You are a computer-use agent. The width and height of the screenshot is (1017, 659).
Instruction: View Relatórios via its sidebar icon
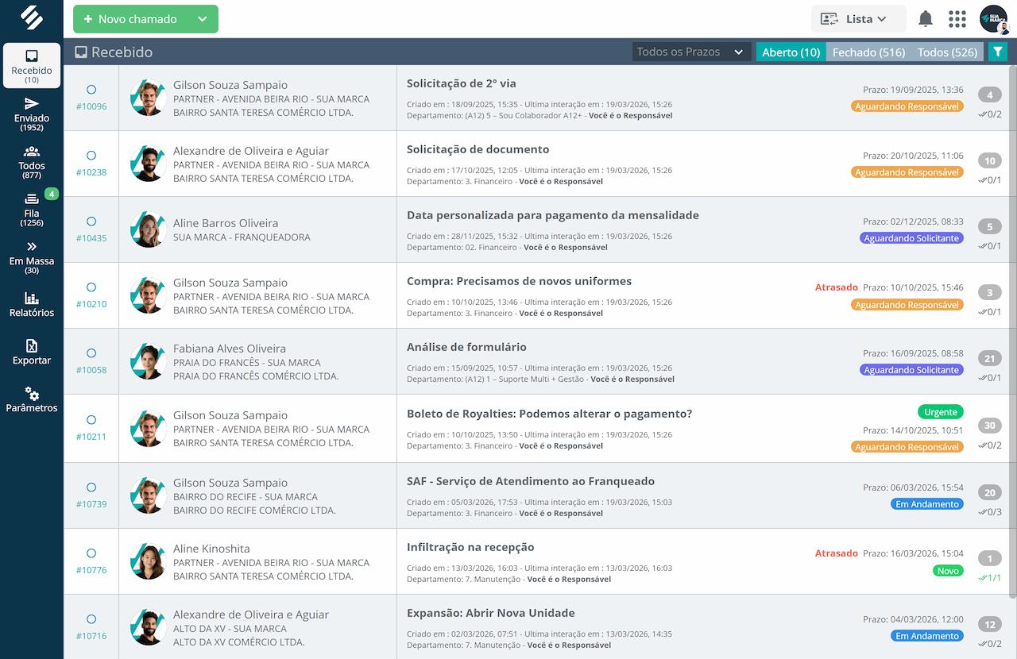pos(30,302)
